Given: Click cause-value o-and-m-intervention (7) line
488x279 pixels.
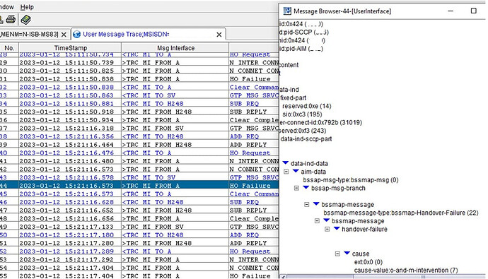Looking at the screenshot, I should tap(406, 271).
